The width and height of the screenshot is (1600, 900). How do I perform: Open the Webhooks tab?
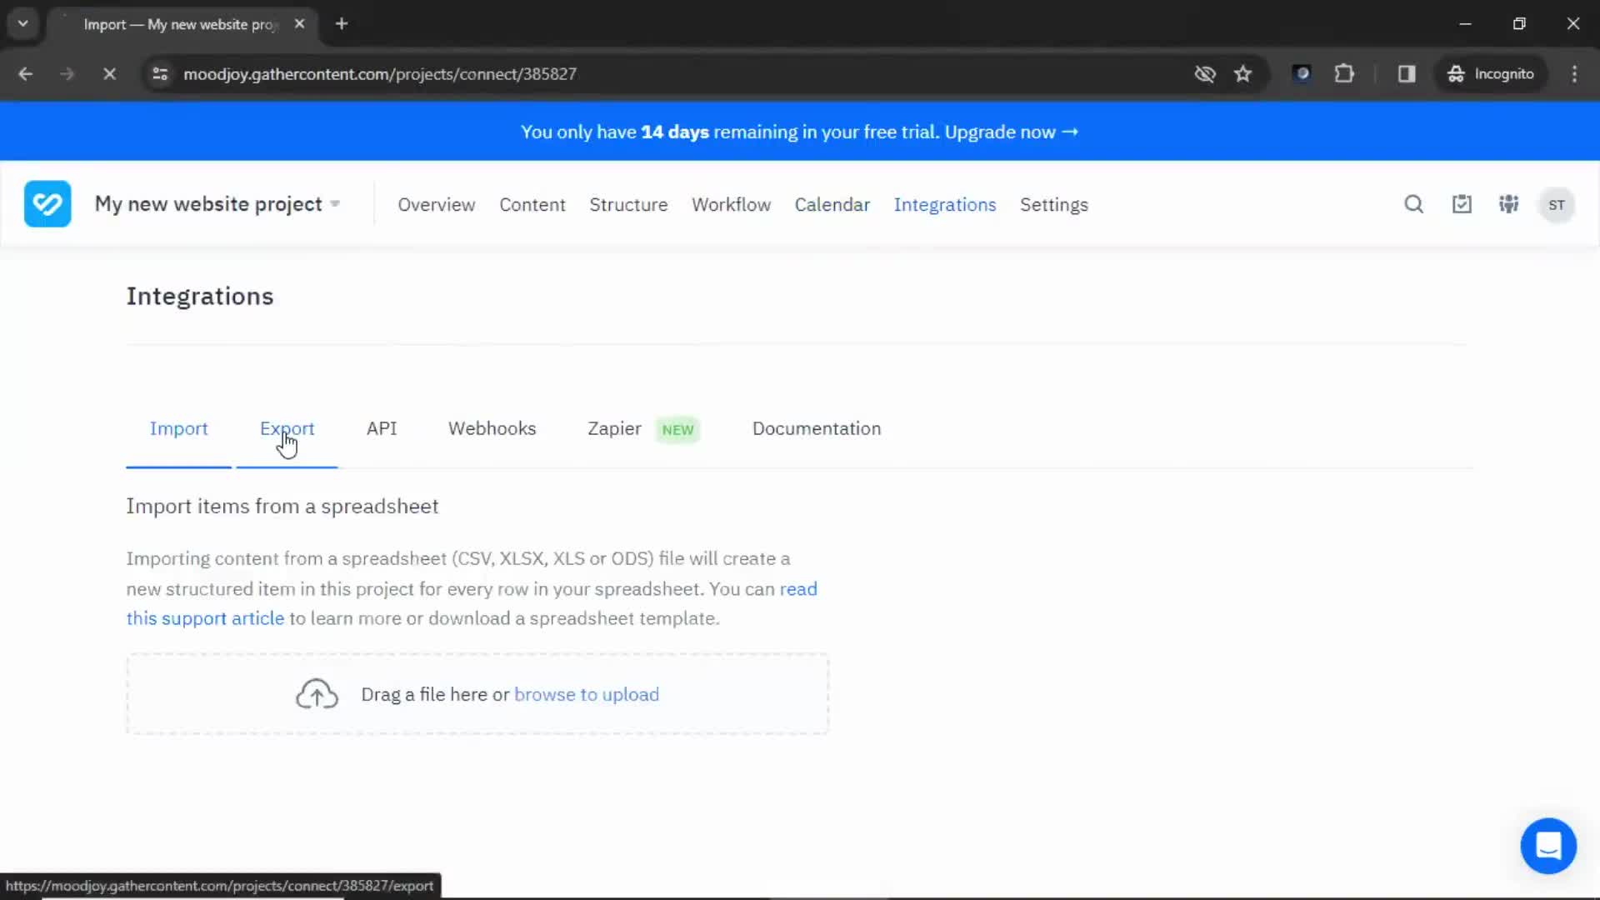492,427
